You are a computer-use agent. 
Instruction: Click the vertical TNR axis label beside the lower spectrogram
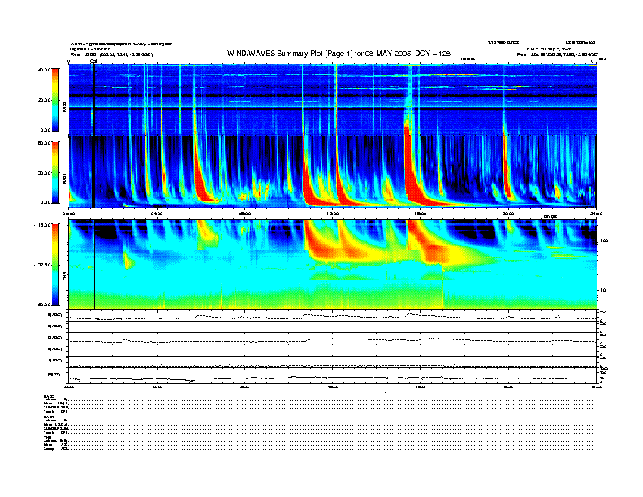(x=64, y=276)
